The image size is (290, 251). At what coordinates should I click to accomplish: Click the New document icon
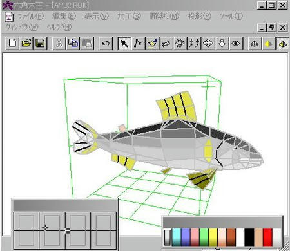12,43
